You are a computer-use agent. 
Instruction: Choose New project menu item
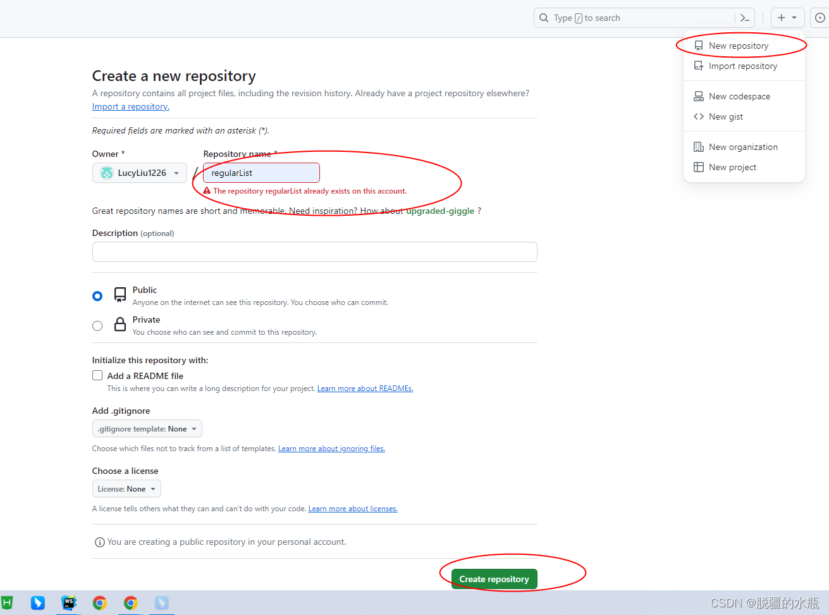point(744,167)
